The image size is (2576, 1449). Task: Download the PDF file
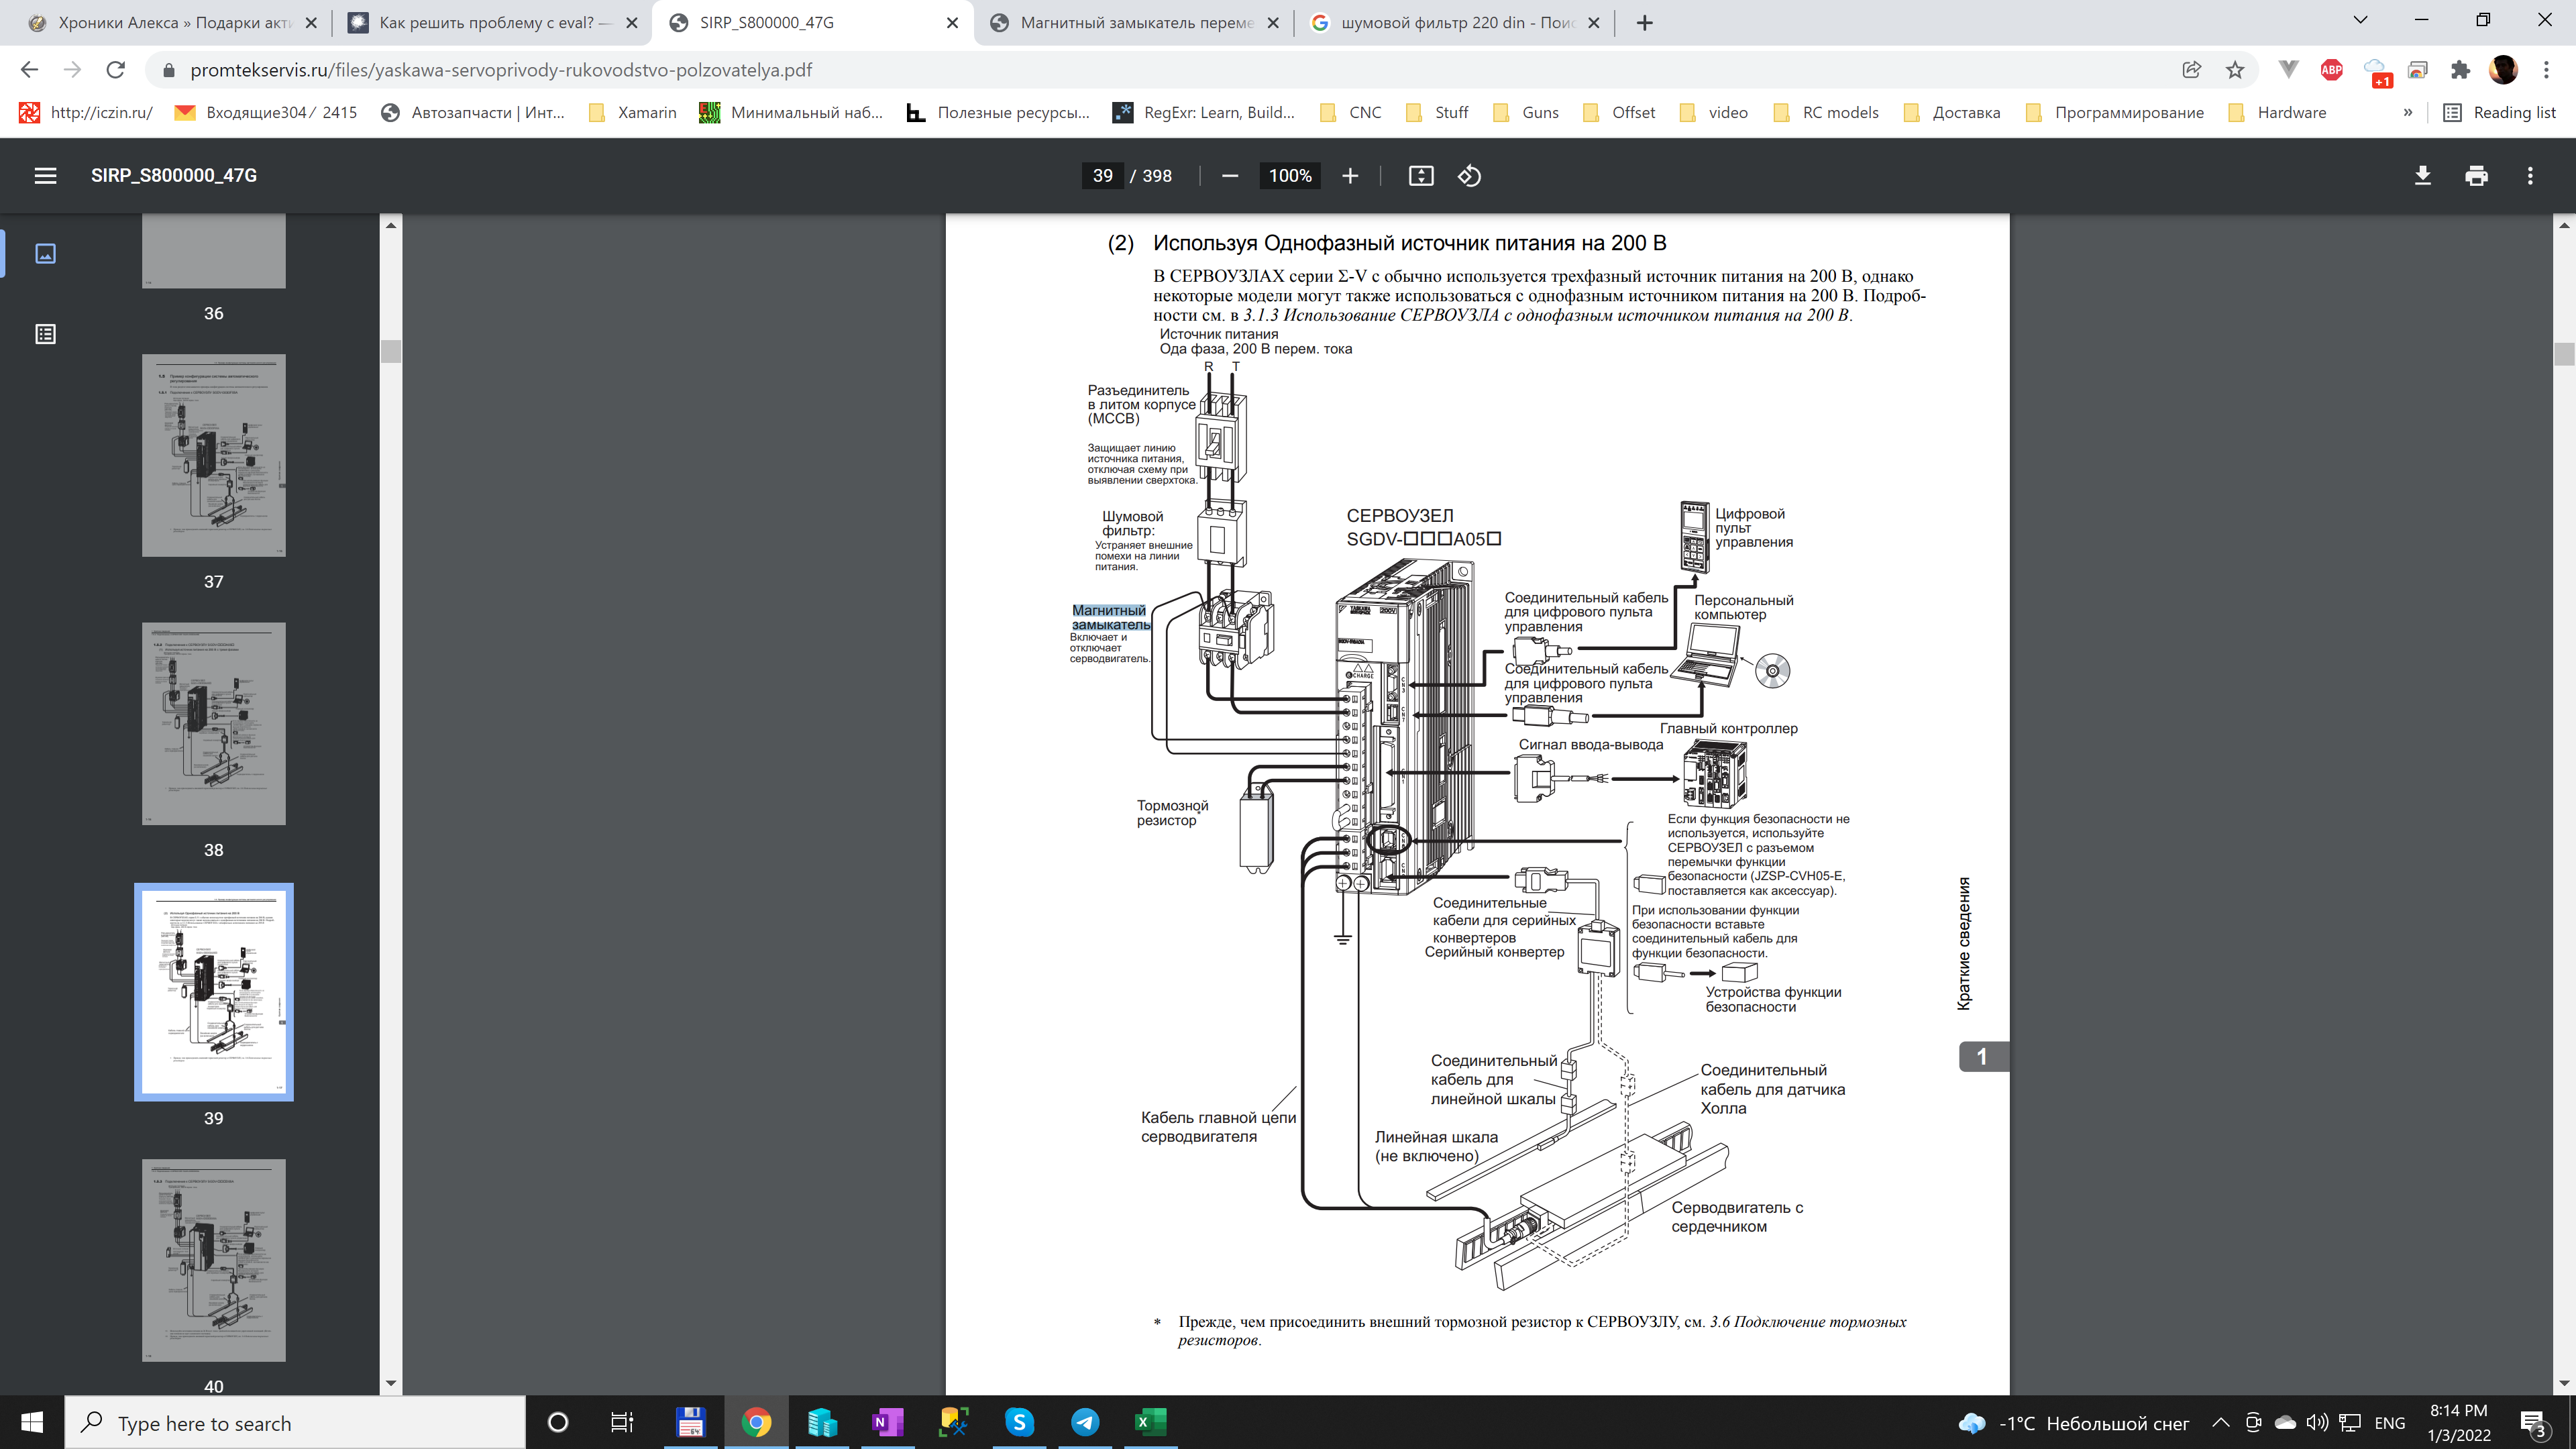[2422, 176]
